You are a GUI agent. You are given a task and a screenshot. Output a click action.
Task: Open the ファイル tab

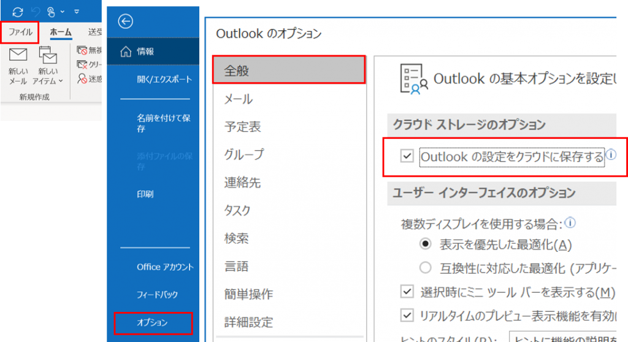pyautogui.click(x=20, y=32)
